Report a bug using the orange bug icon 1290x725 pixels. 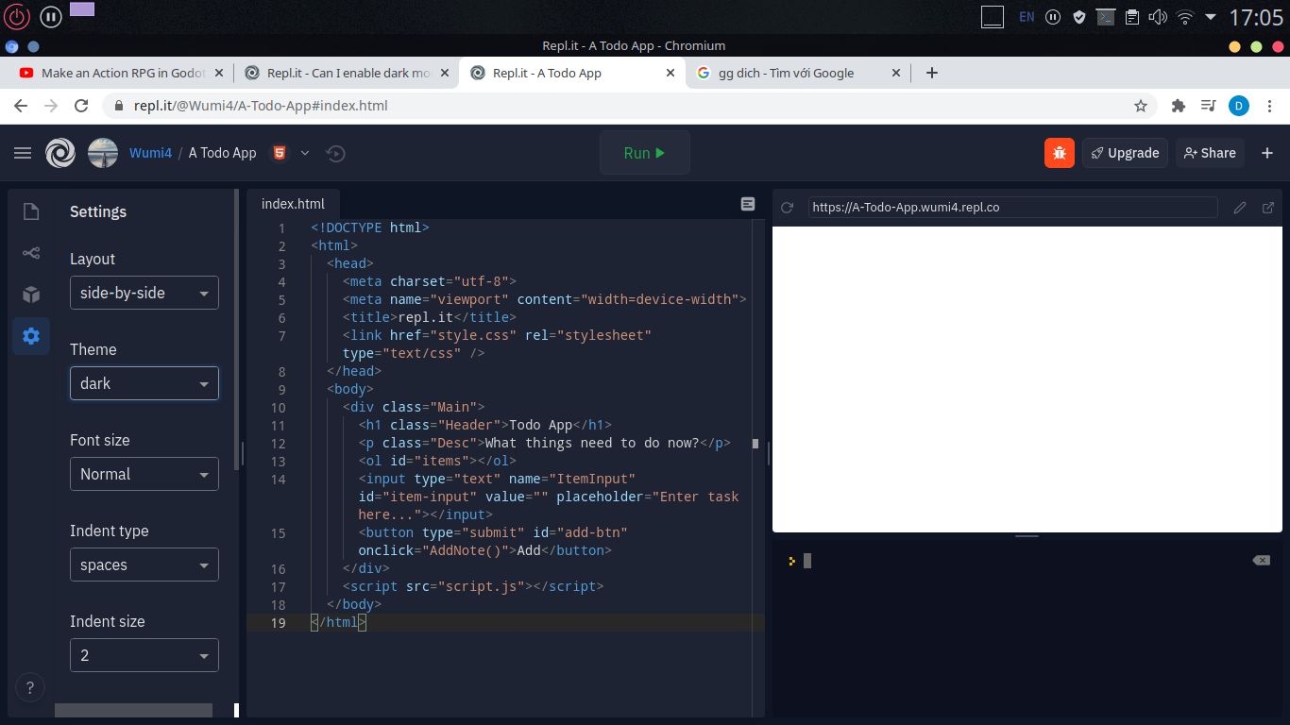(1059, 152)
